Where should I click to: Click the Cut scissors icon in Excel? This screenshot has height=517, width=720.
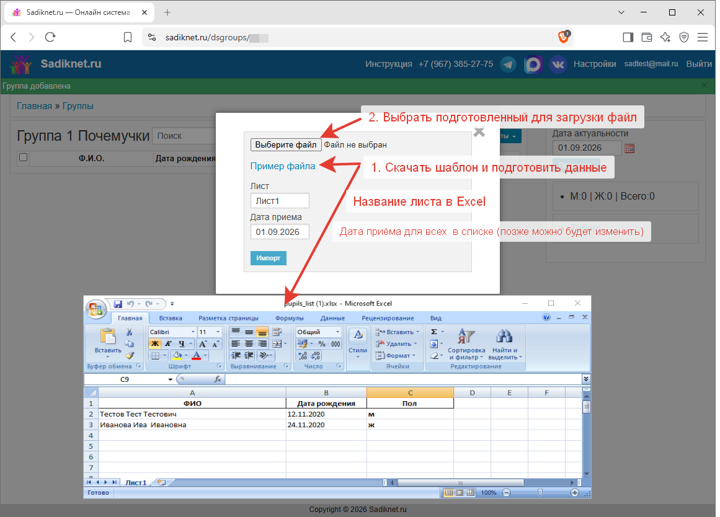coord(130,332)
